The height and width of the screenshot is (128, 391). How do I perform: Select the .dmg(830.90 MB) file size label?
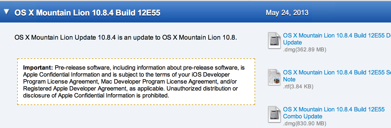(x=305, y=123)
